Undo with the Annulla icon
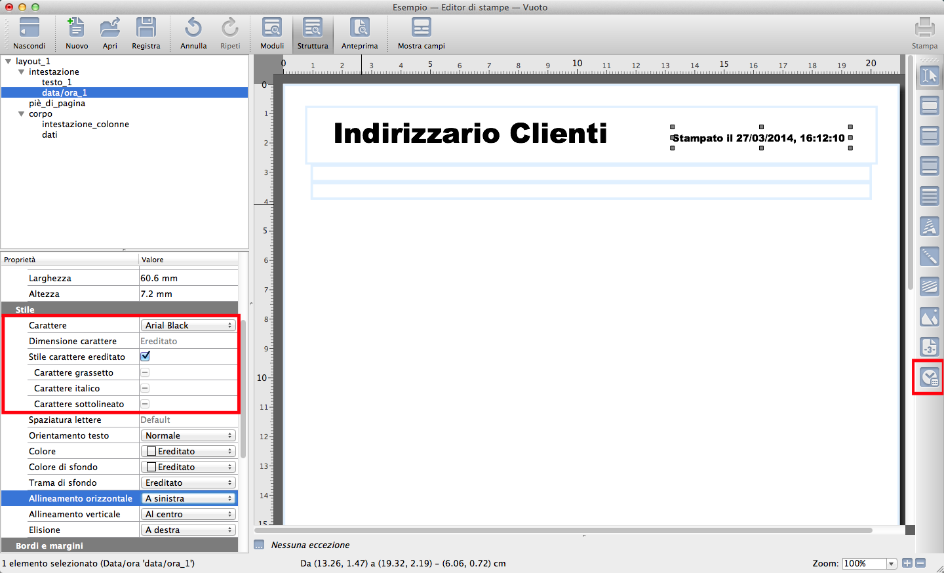The width and height of the screenshot is (944, 573). (193, 28)
